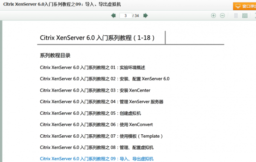Click the total page count 34
The image size is (256, 162).
click(137, 16)
